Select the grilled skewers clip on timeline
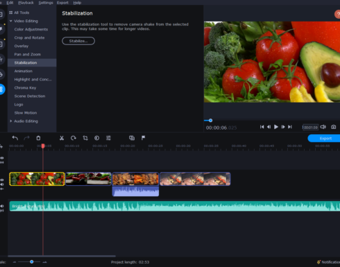Screen dimensions: 340x267 pos(135,179)
